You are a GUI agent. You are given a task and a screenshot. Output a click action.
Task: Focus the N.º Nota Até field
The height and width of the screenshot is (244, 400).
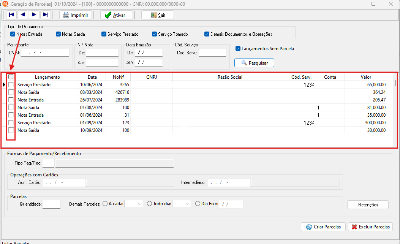pyautogui.click(x=102, y=63)
